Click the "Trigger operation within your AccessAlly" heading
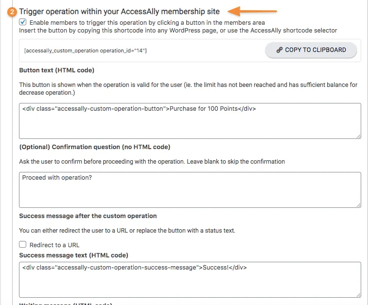The height and width of the screenshot is (305, 368). coord(119,11)
